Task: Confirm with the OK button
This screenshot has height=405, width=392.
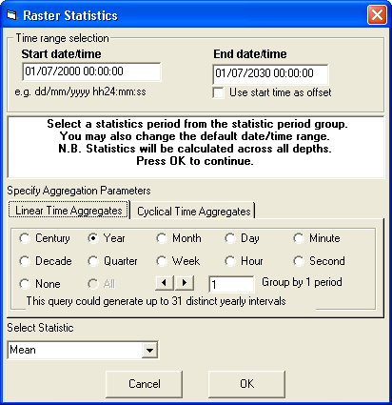Action: [x=246, y=384]
